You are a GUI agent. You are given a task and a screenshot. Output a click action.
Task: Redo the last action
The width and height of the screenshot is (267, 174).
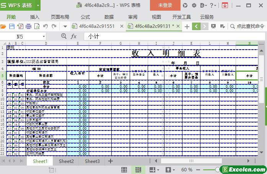coord(54,26)
